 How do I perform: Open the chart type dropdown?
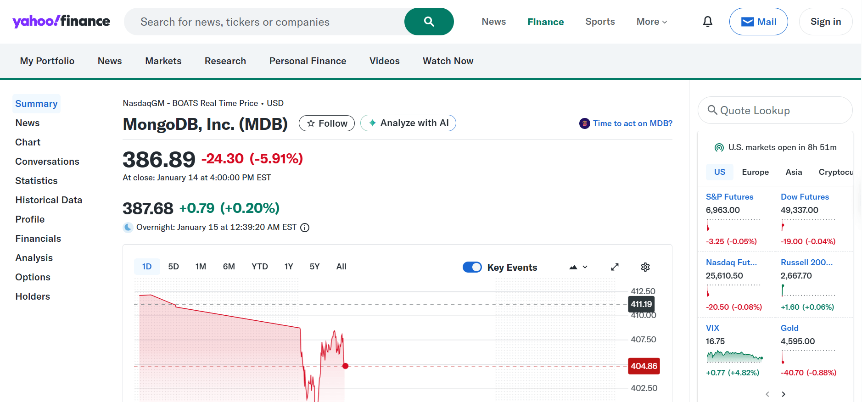pyautogui.click(x=578, y=267)
